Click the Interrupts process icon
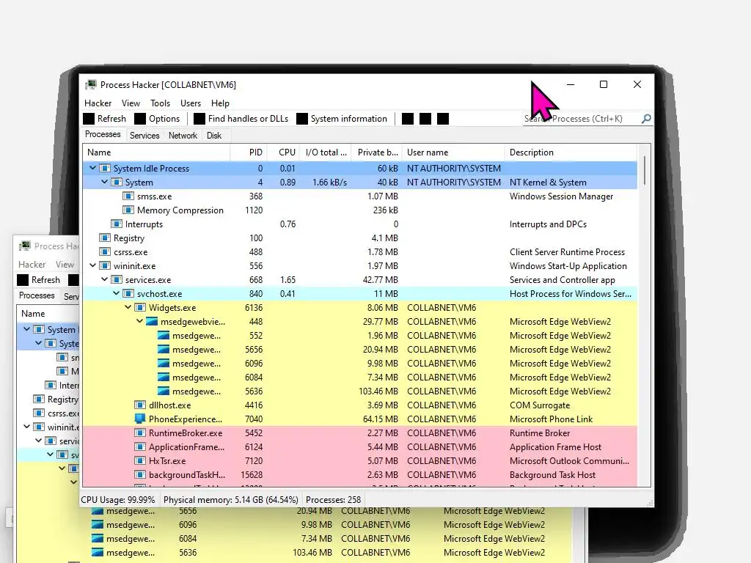The image size is (751, 563). (117, 224)
